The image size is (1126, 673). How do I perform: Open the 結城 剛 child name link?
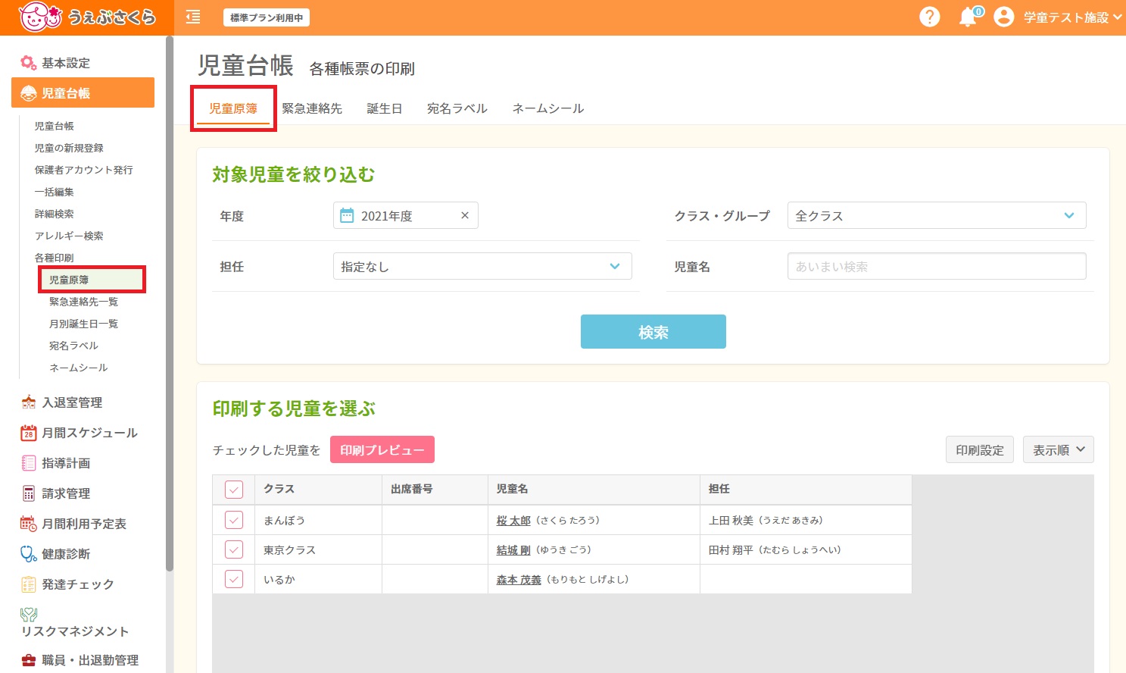click(513, 550)
